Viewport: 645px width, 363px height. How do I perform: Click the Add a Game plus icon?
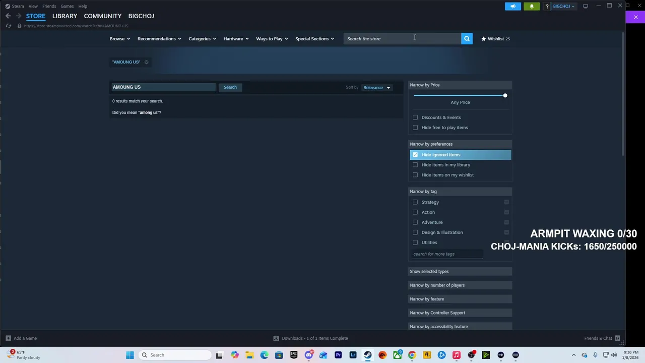pyautogui.click(x=8, y=338)
